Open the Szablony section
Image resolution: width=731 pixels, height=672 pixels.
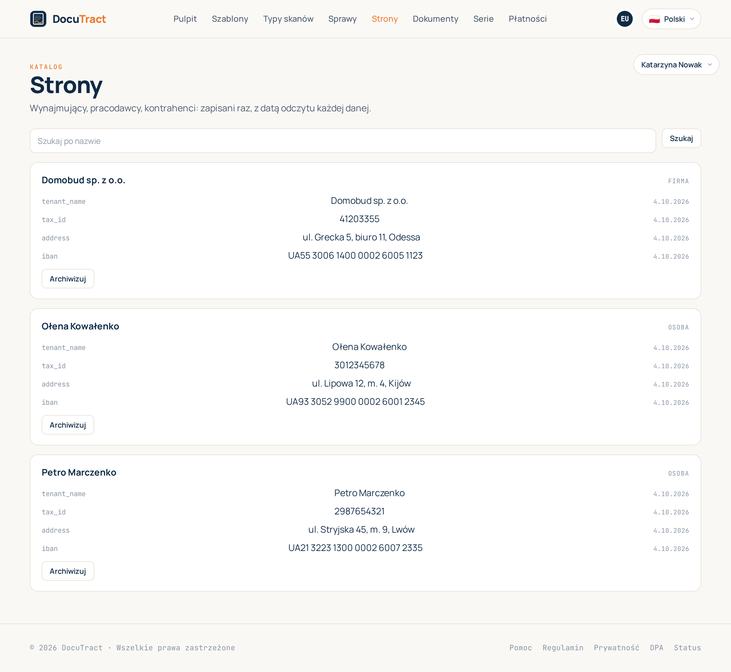(230, 19)
